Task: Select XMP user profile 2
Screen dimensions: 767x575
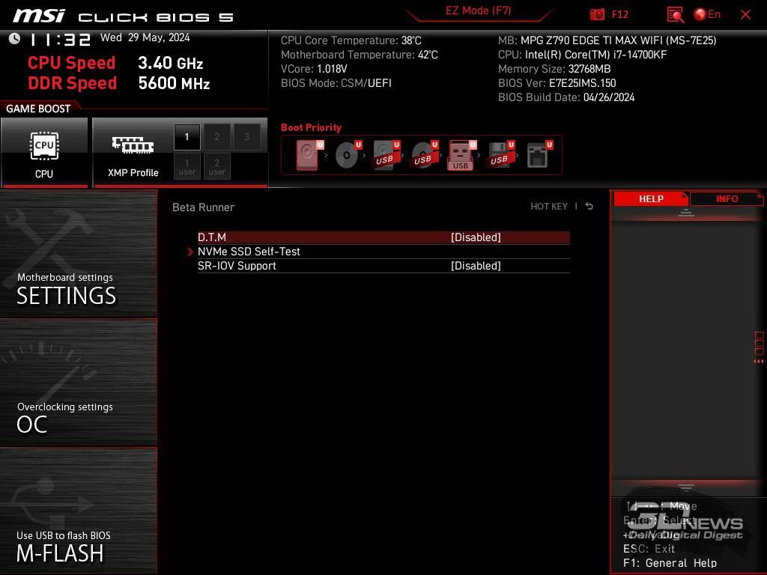Action: 216,166
